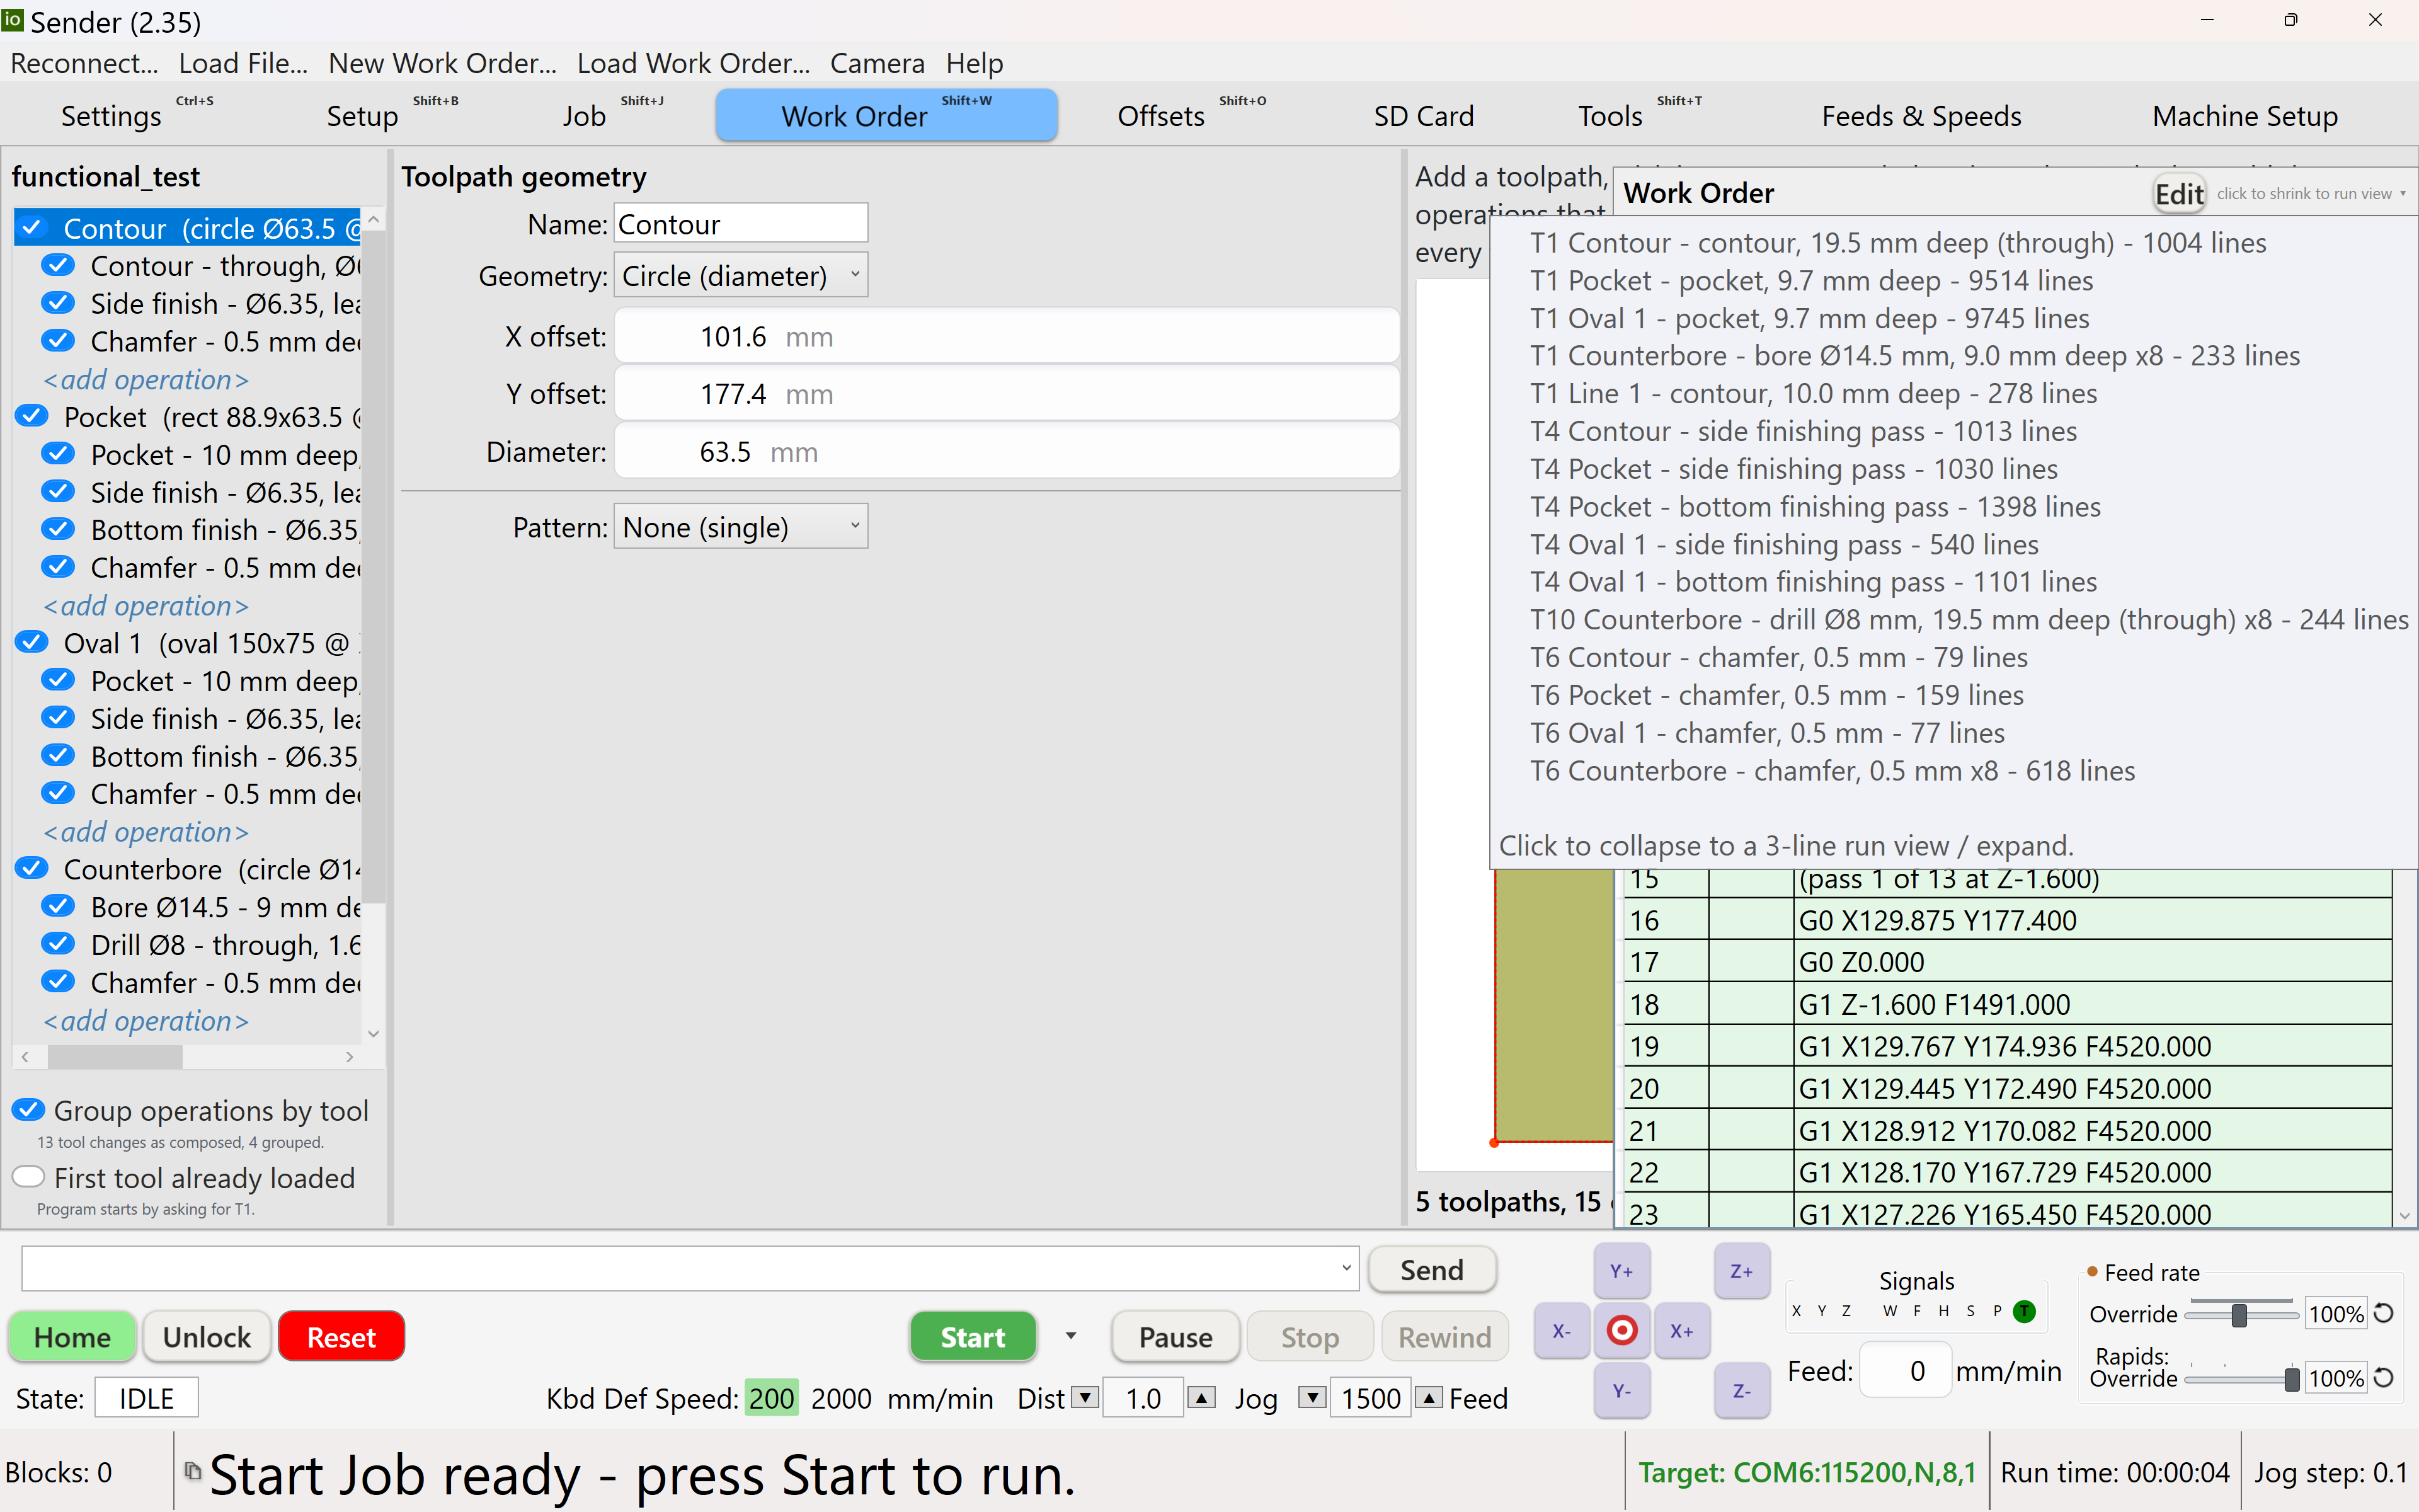This screenshot has width=2419, height=1512.
Task: Click the Send button
Action: coord(1431,1270)
